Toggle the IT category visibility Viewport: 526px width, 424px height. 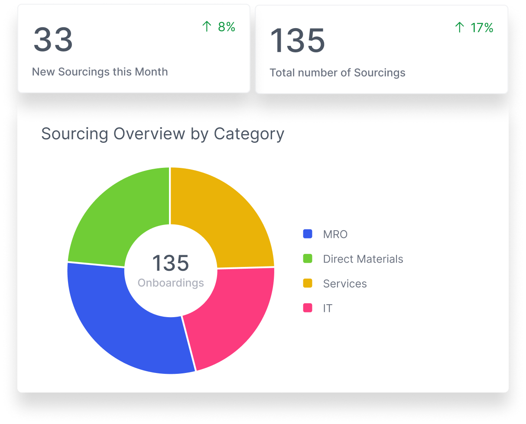click(328, 308)
